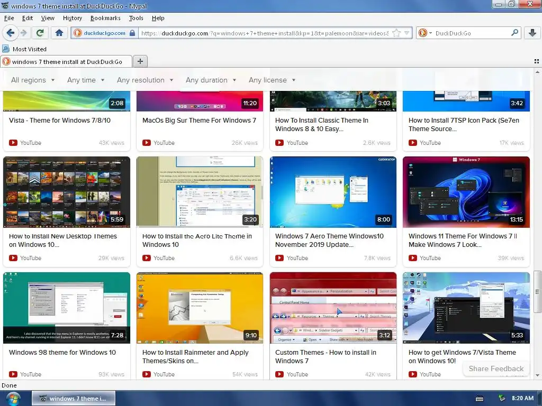Open the Edit menu
542x406 pixels.
(x=28, y=18)
